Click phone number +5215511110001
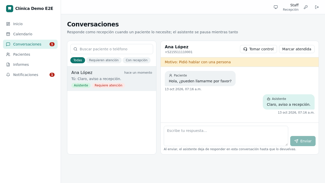 179,52
